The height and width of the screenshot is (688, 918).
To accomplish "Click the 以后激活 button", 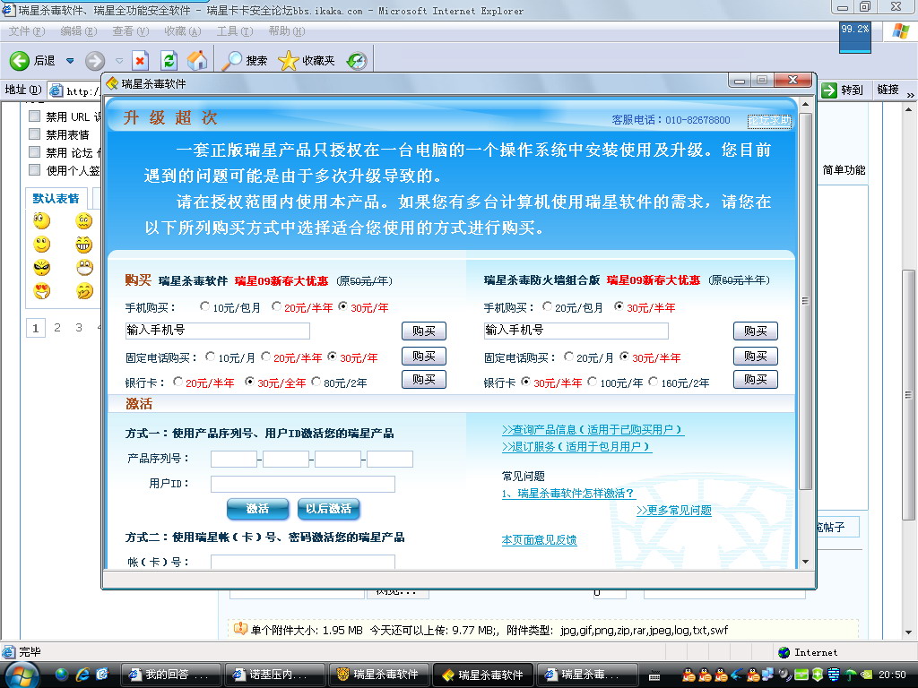I will point(328,509).
